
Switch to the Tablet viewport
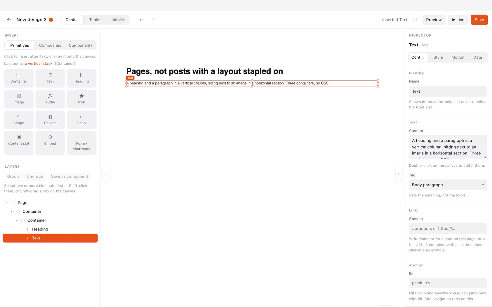[x=95, y=20]
